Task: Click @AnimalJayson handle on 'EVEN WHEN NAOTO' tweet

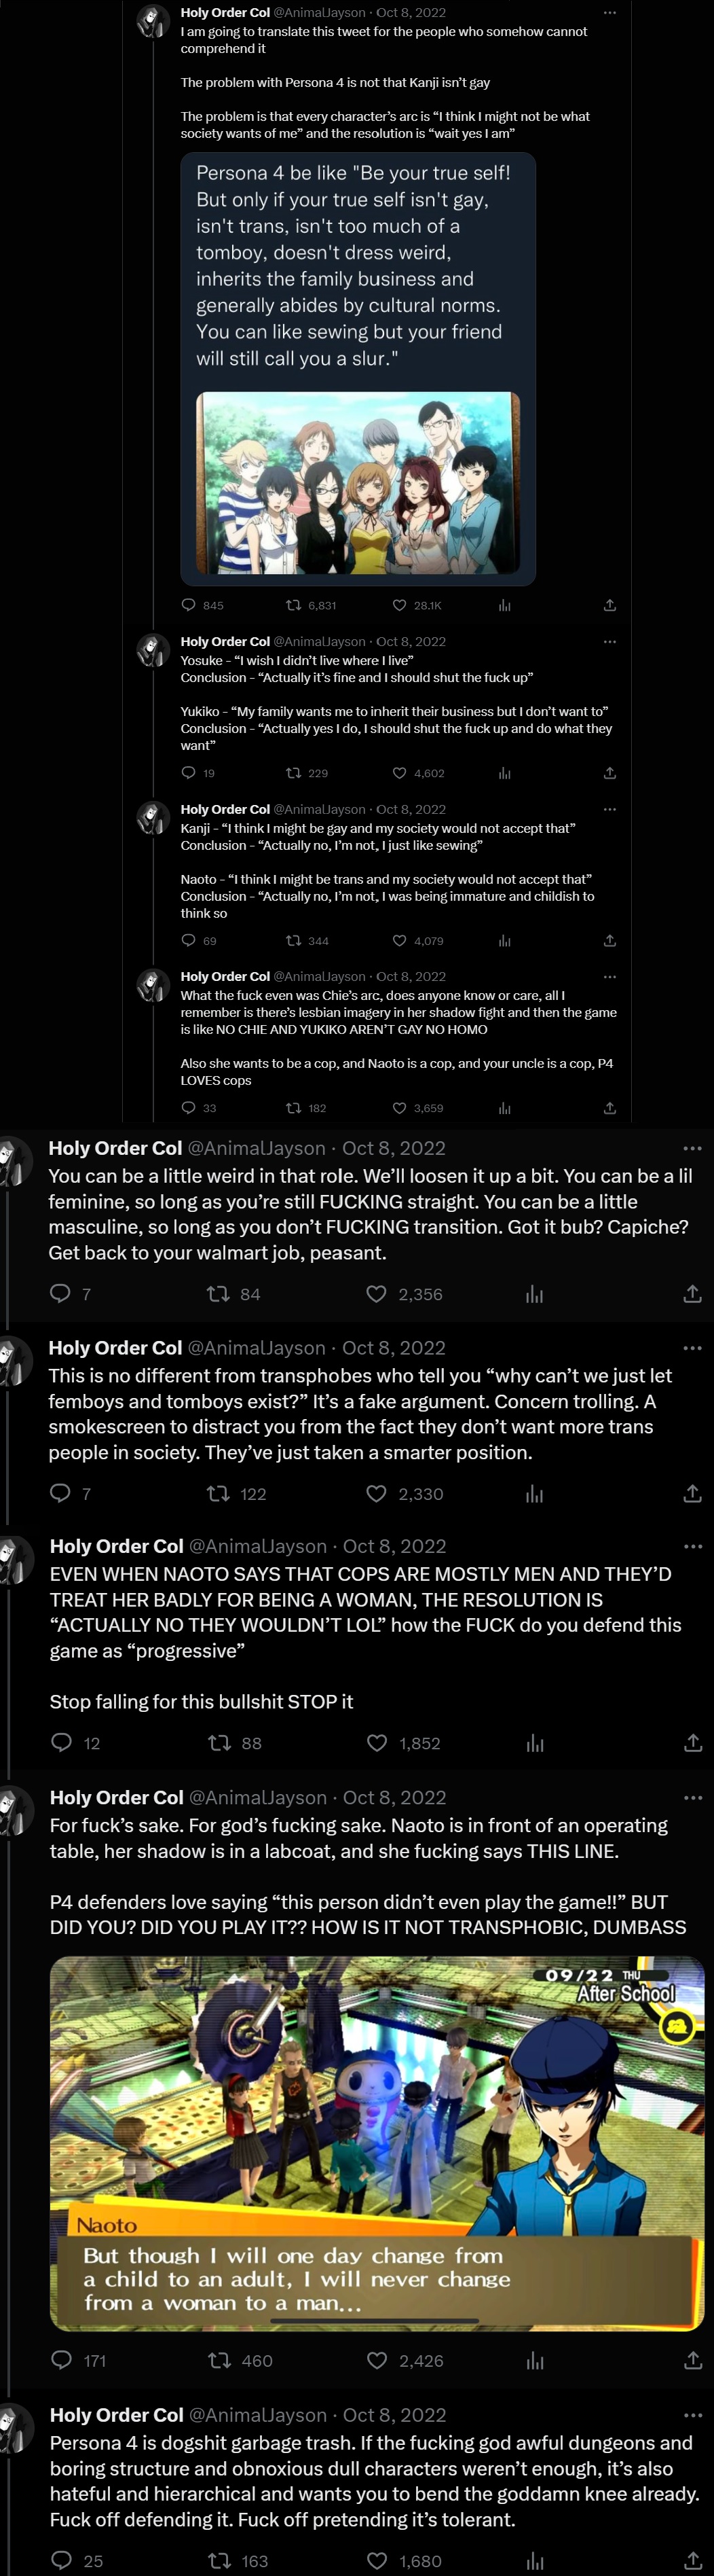Action: coord(258,1546)
